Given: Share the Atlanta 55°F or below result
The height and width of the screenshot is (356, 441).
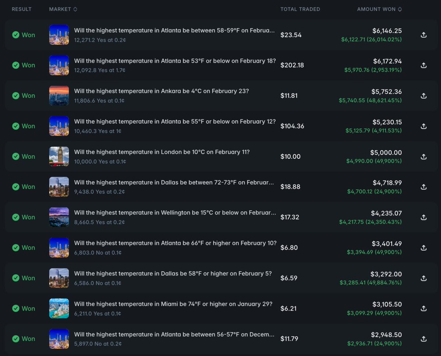Looking at the screenshot, I should tap(423, 126).
